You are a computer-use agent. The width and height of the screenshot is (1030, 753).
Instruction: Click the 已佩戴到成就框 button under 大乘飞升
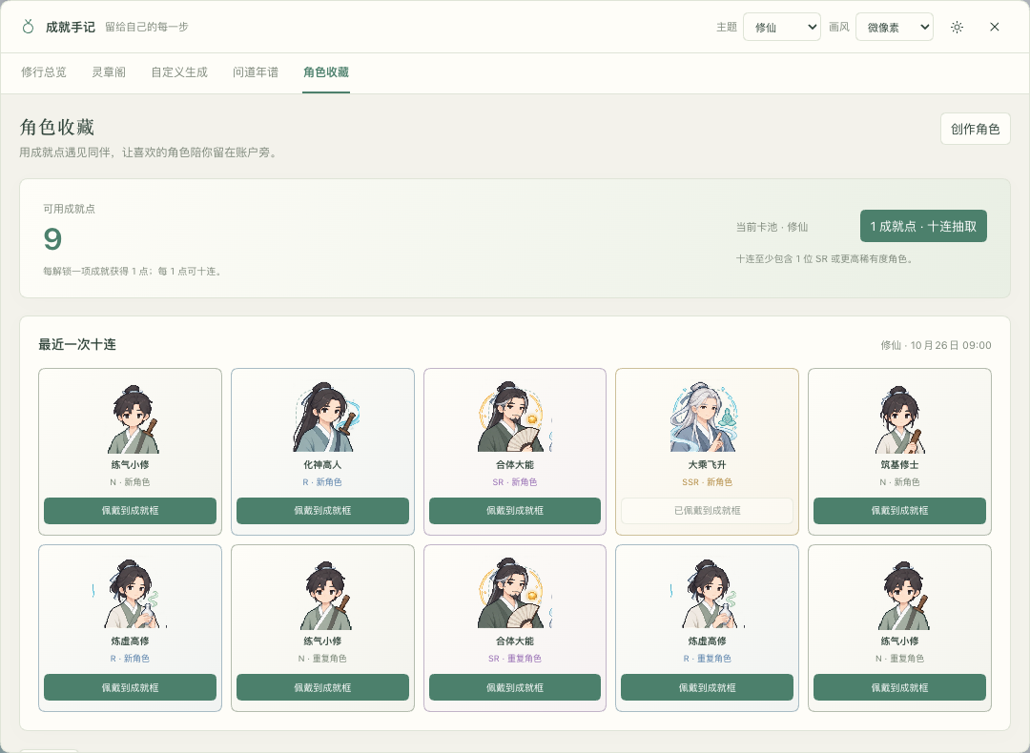[707, 511]
